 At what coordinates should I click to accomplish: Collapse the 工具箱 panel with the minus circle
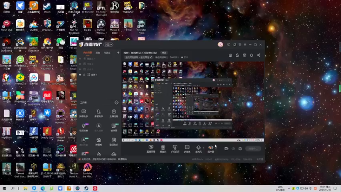tap(116, 102)
